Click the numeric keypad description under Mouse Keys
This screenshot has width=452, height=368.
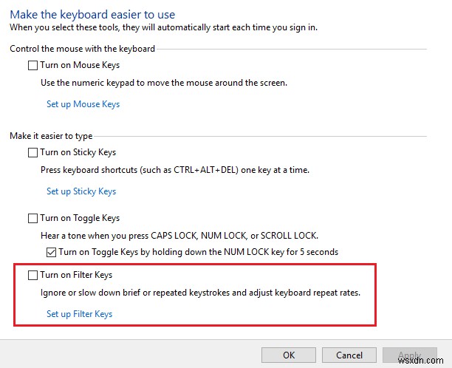tap(163, 83)
